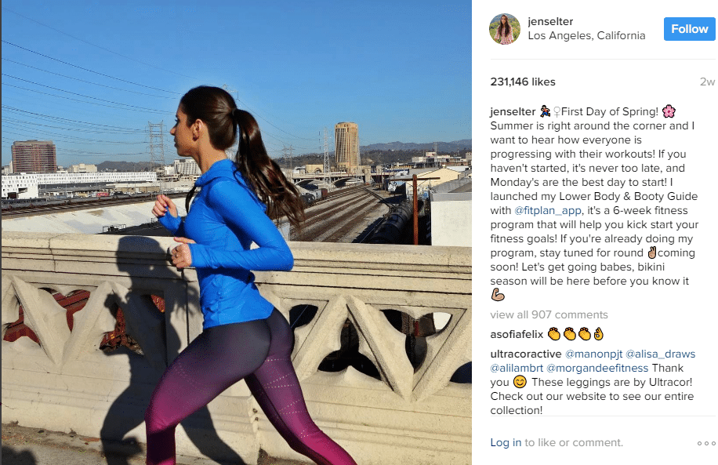Viewport: 718px width, 465px height.
Task: Click the @manonpjt mention
Action: click(x=593, y=354)
